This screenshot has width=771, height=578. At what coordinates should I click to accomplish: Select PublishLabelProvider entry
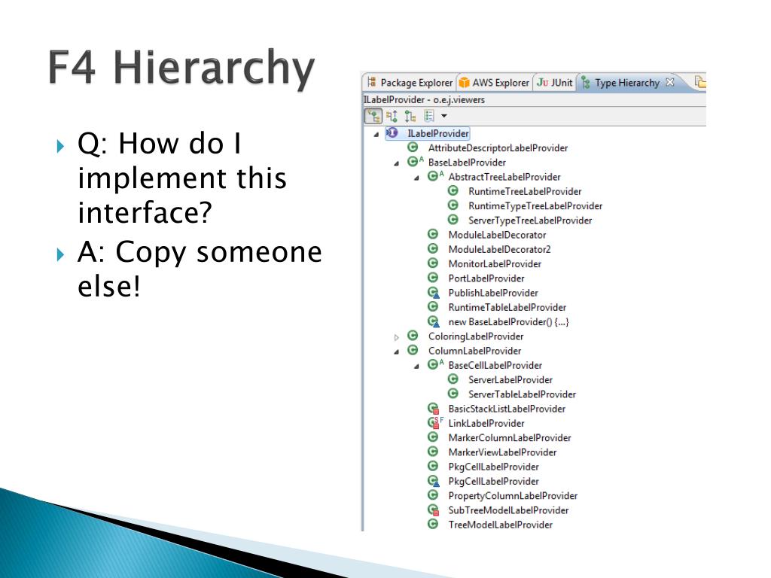[492, 293]
